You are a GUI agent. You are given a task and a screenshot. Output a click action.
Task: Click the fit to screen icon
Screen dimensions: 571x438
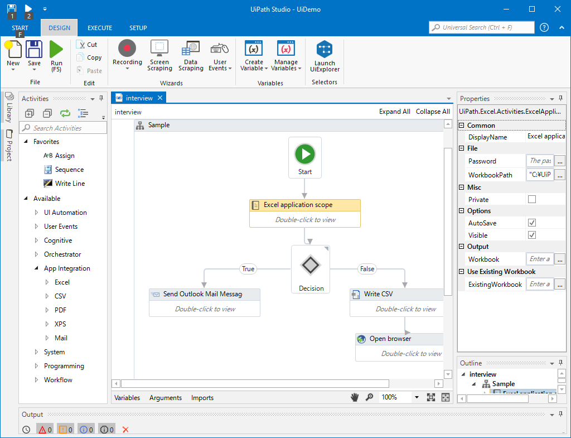click(x=431, y=397)
